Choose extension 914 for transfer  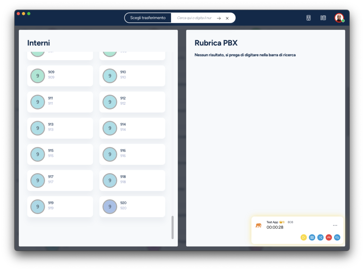[132, 128]
